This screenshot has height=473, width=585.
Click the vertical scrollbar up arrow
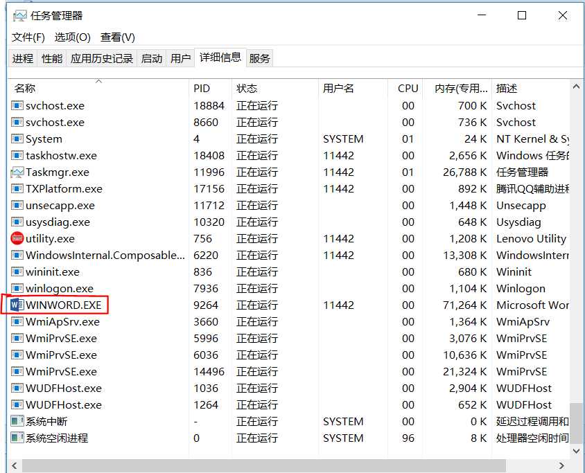pos(577,87)
